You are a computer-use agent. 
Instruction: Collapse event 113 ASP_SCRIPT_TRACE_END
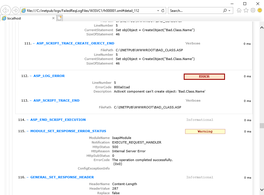(31, 100)
